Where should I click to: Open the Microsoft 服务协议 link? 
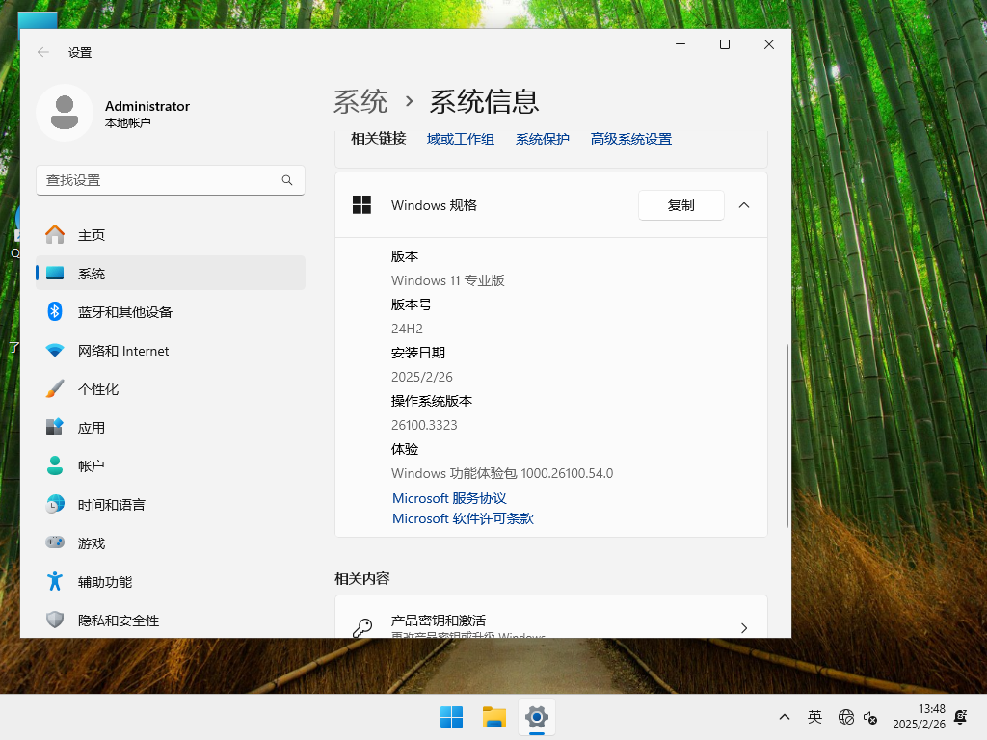point(449,498)
